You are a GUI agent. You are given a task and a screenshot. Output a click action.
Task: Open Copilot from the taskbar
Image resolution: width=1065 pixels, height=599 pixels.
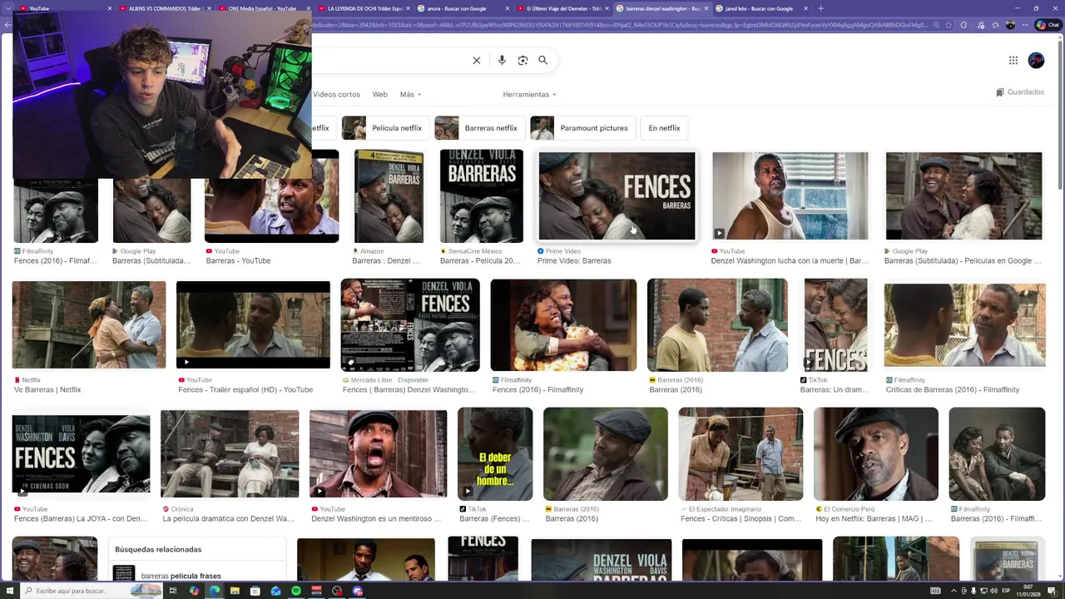[194, 591]
